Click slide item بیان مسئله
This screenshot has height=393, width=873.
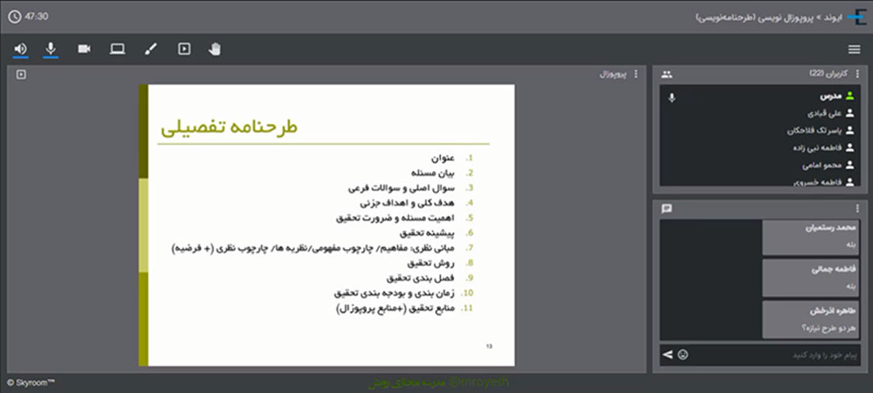(433, 173)
